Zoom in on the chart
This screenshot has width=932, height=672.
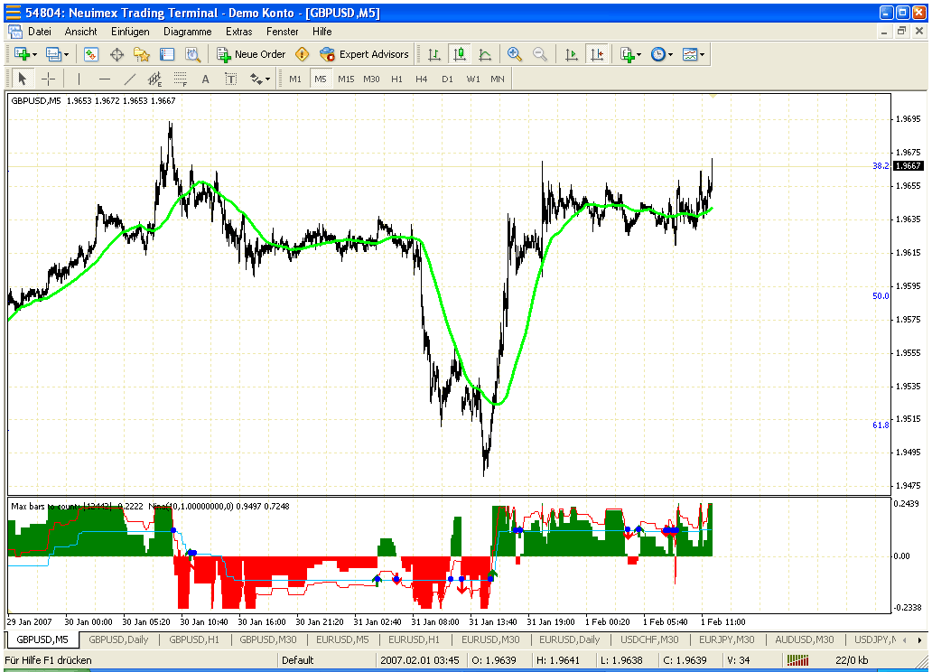515,54
